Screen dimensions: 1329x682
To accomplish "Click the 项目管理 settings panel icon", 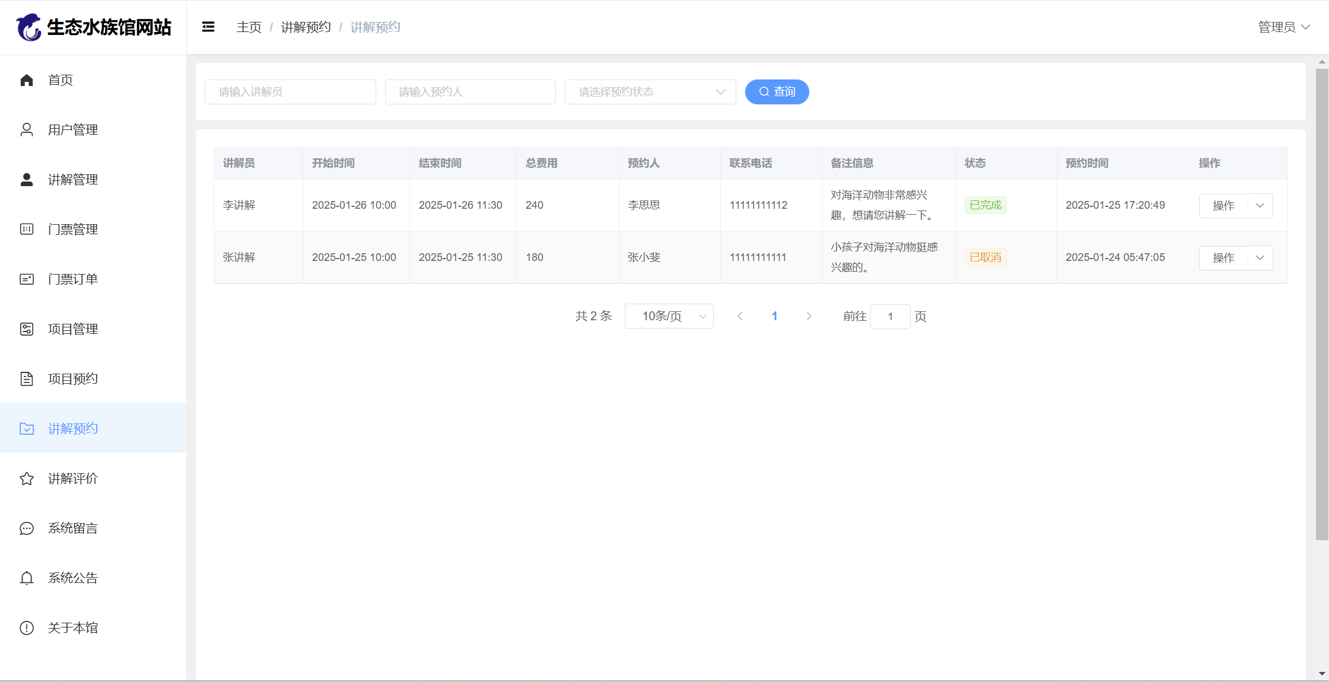I will point(27,329).
